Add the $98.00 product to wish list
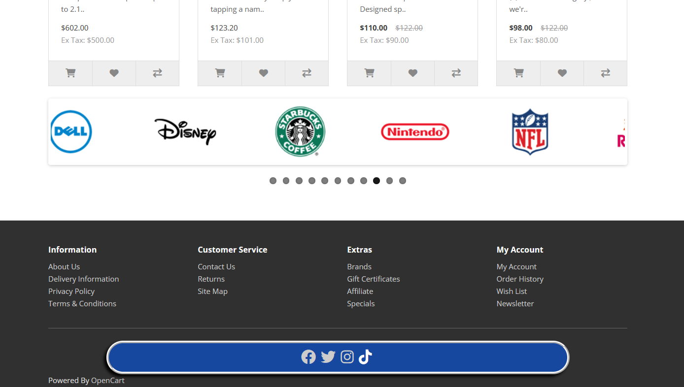This screenshot has height=387, width=684. tap(562, 73)
